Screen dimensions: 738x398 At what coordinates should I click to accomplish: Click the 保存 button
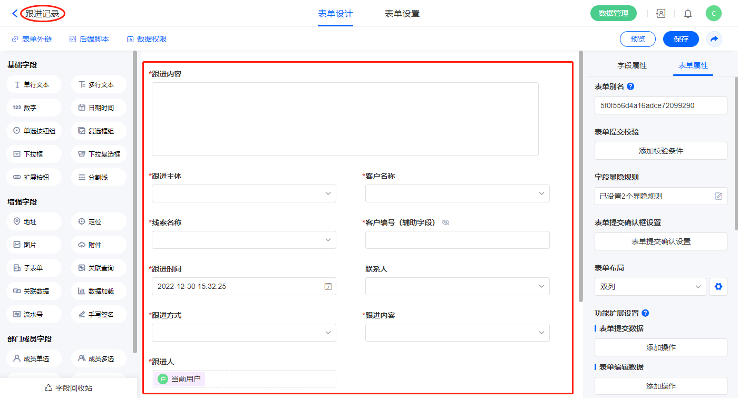pos(681,39)
